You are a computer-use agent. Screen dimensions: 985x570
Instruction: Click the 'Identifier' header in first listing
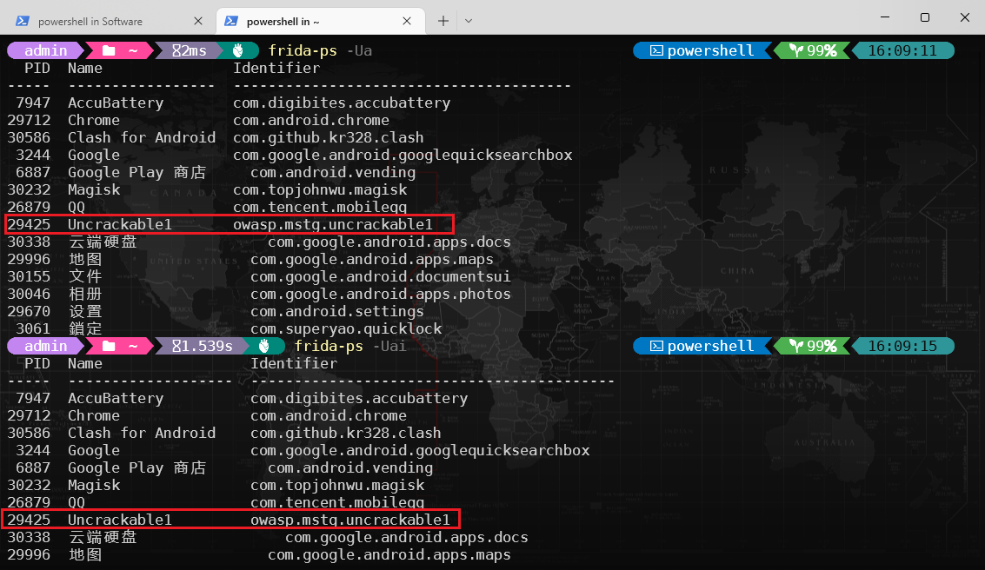click(x=276, y=68)
